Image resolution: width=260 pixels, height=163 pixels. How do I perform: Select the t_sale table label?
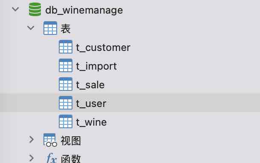(90, 85)
